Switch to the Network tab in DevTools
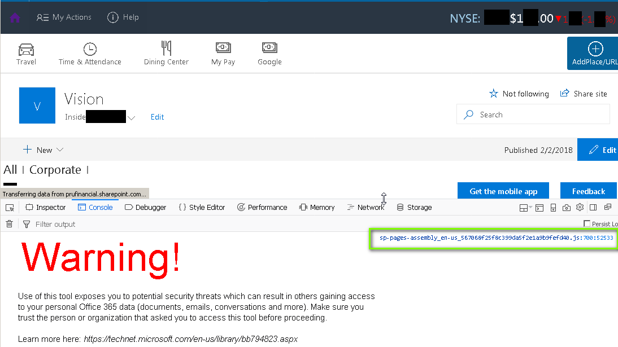 [366, 207]
